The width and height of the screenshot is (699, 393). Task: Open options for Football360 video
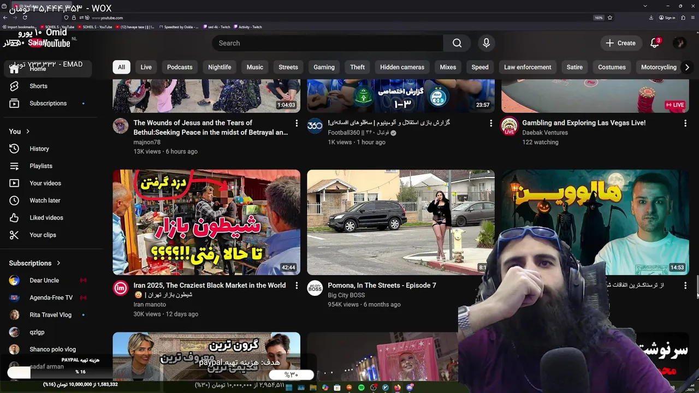491,123
